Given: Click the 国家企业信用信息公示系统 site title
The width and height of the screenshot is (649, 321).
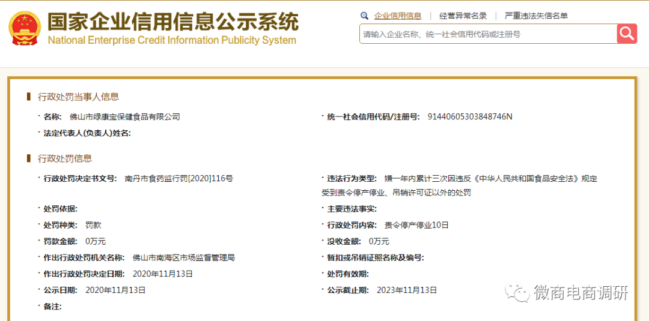Looking at the screenshot, I should pyautogui.click(x=172, y=22).
